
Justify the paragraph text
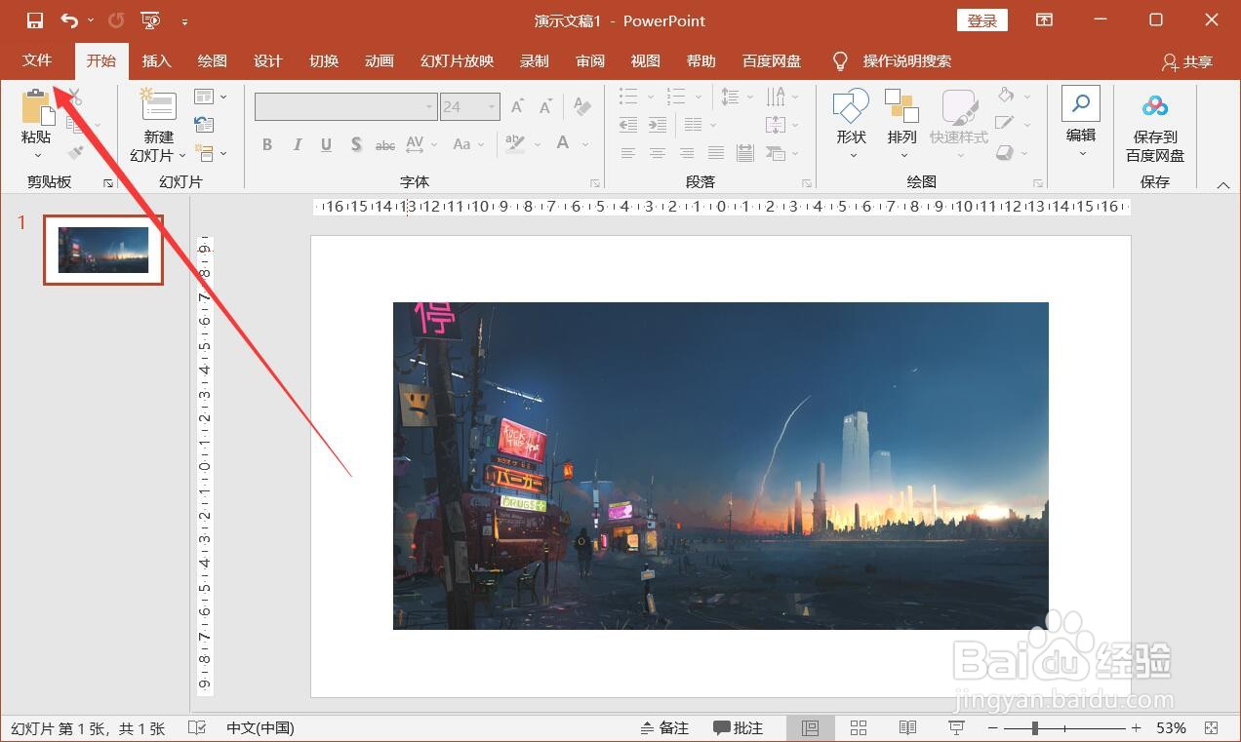pyautogui.click(x=716, y=153)
